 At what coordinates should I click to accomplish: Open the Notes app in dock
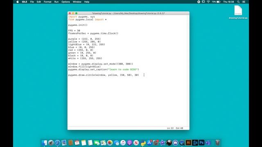click(84, 143)
